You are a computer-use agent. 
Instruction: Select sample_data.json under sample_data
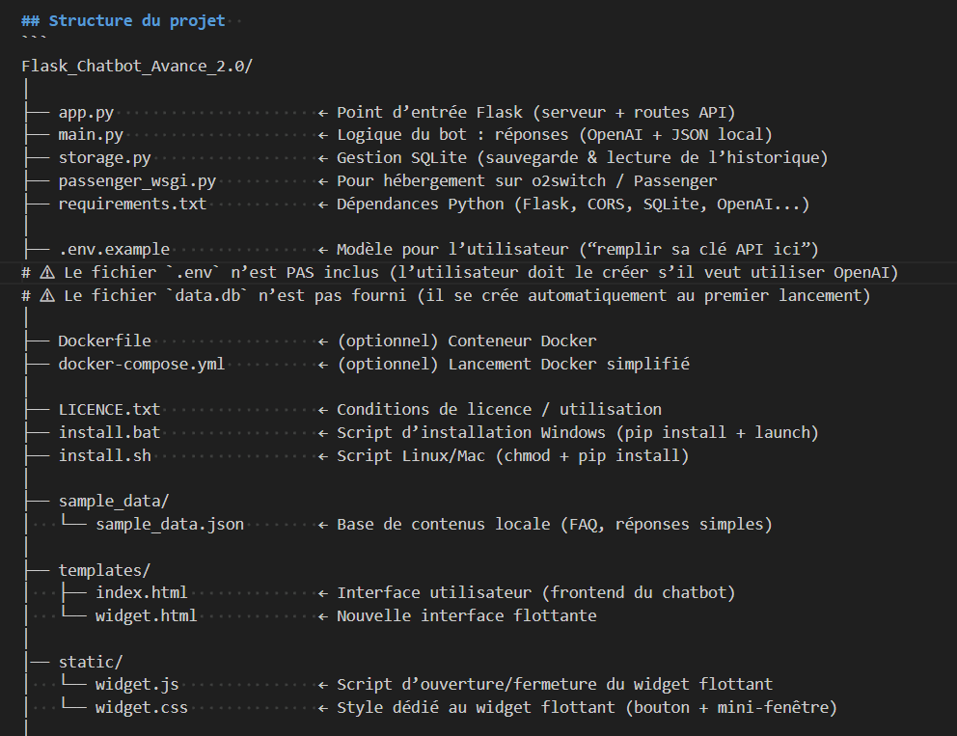tap(169, 525)
